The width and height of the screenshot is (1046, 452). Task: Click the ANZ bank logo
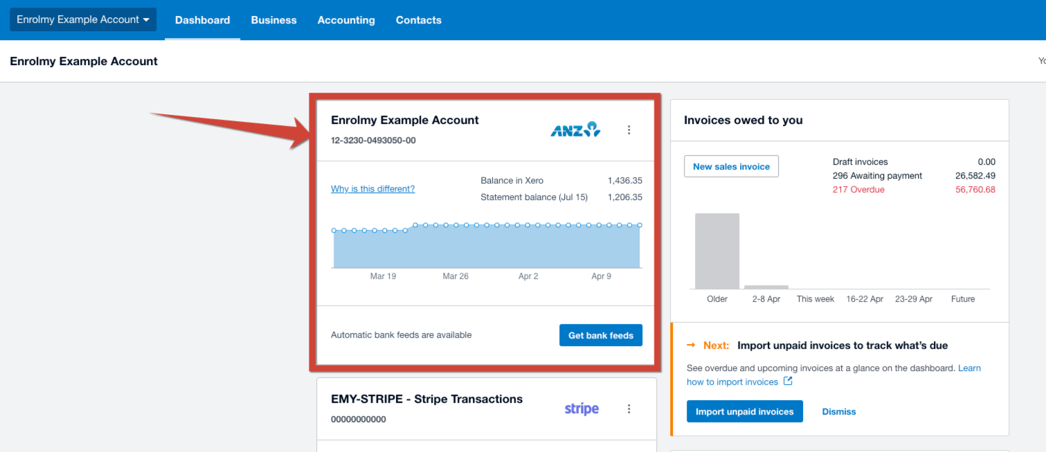click(x=575, y=129)
